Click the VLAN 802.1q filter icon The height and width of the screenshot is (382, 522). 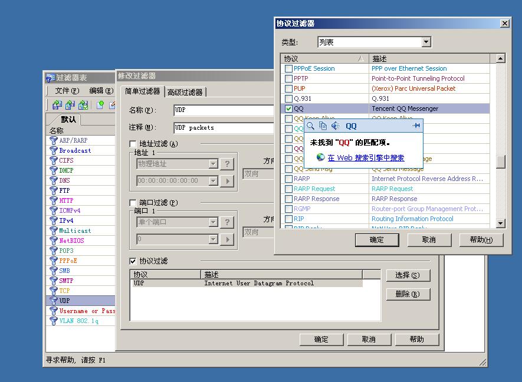[x=54, y=321]
